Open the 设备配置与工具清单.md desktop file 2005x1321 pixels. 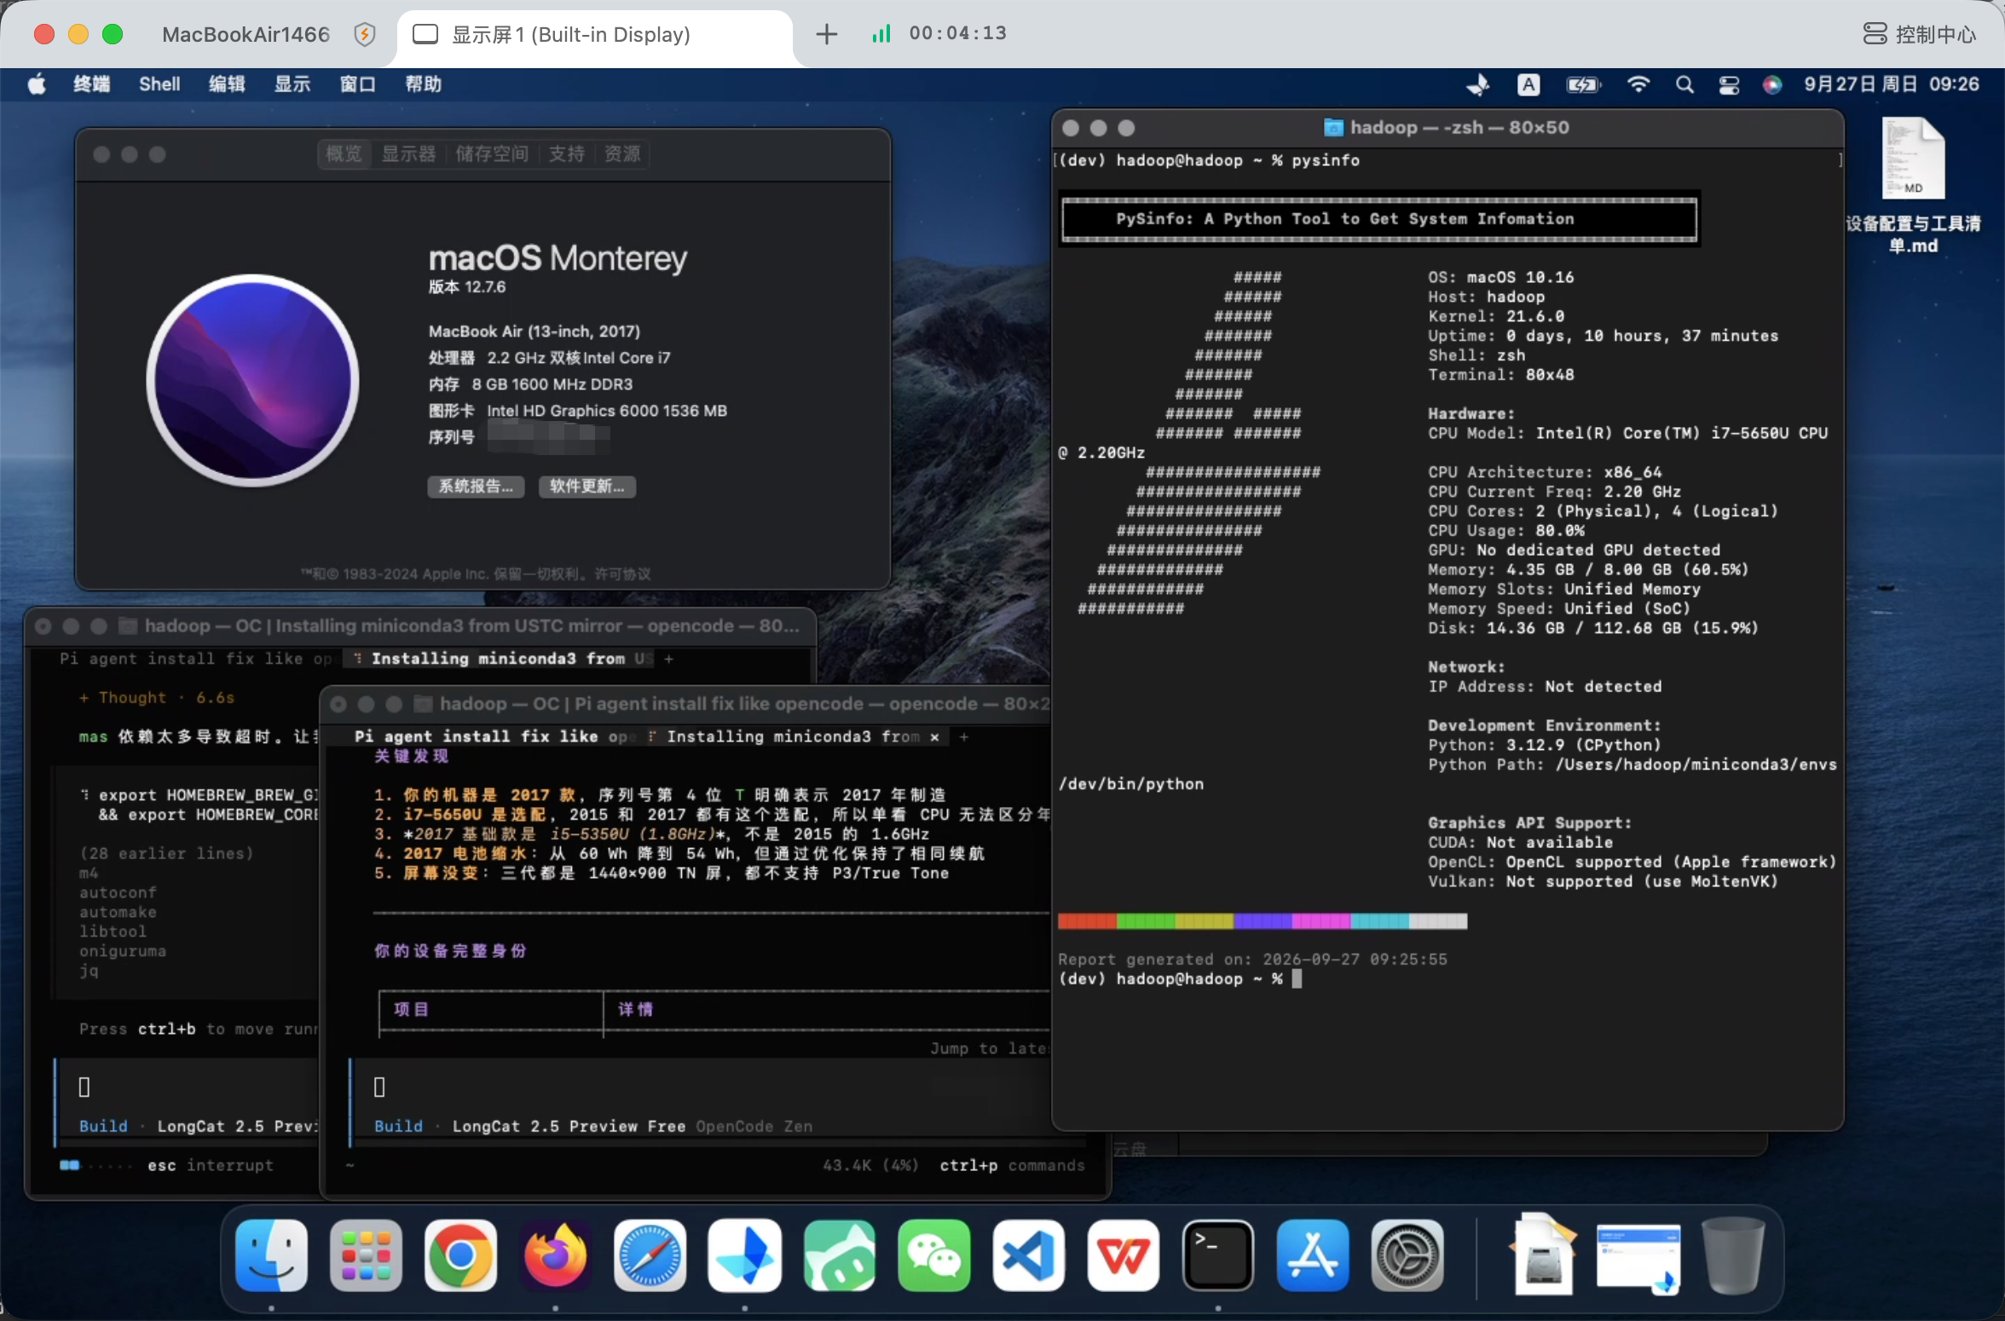(x=1913, y=184)
